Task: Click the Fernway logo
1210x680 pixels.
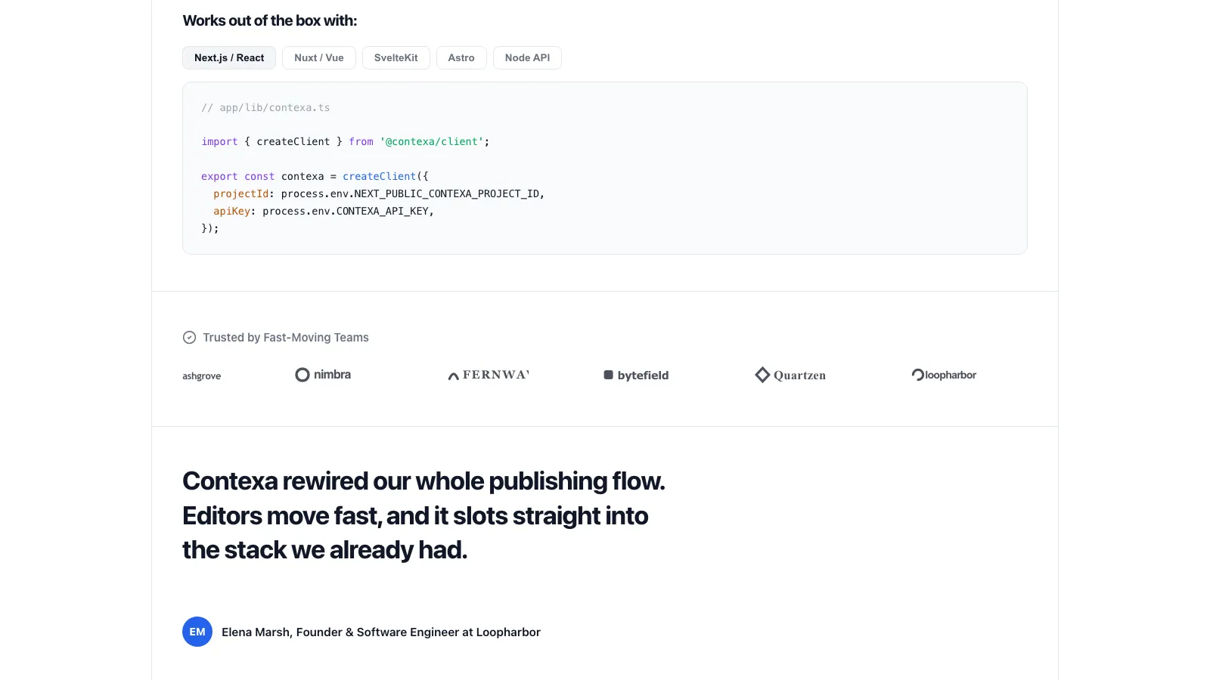Action: [489, 375]
